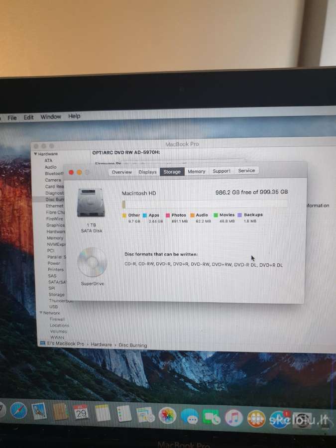336x448 pixels.
Task: Open the Help menu
Action: coord(74,116)
